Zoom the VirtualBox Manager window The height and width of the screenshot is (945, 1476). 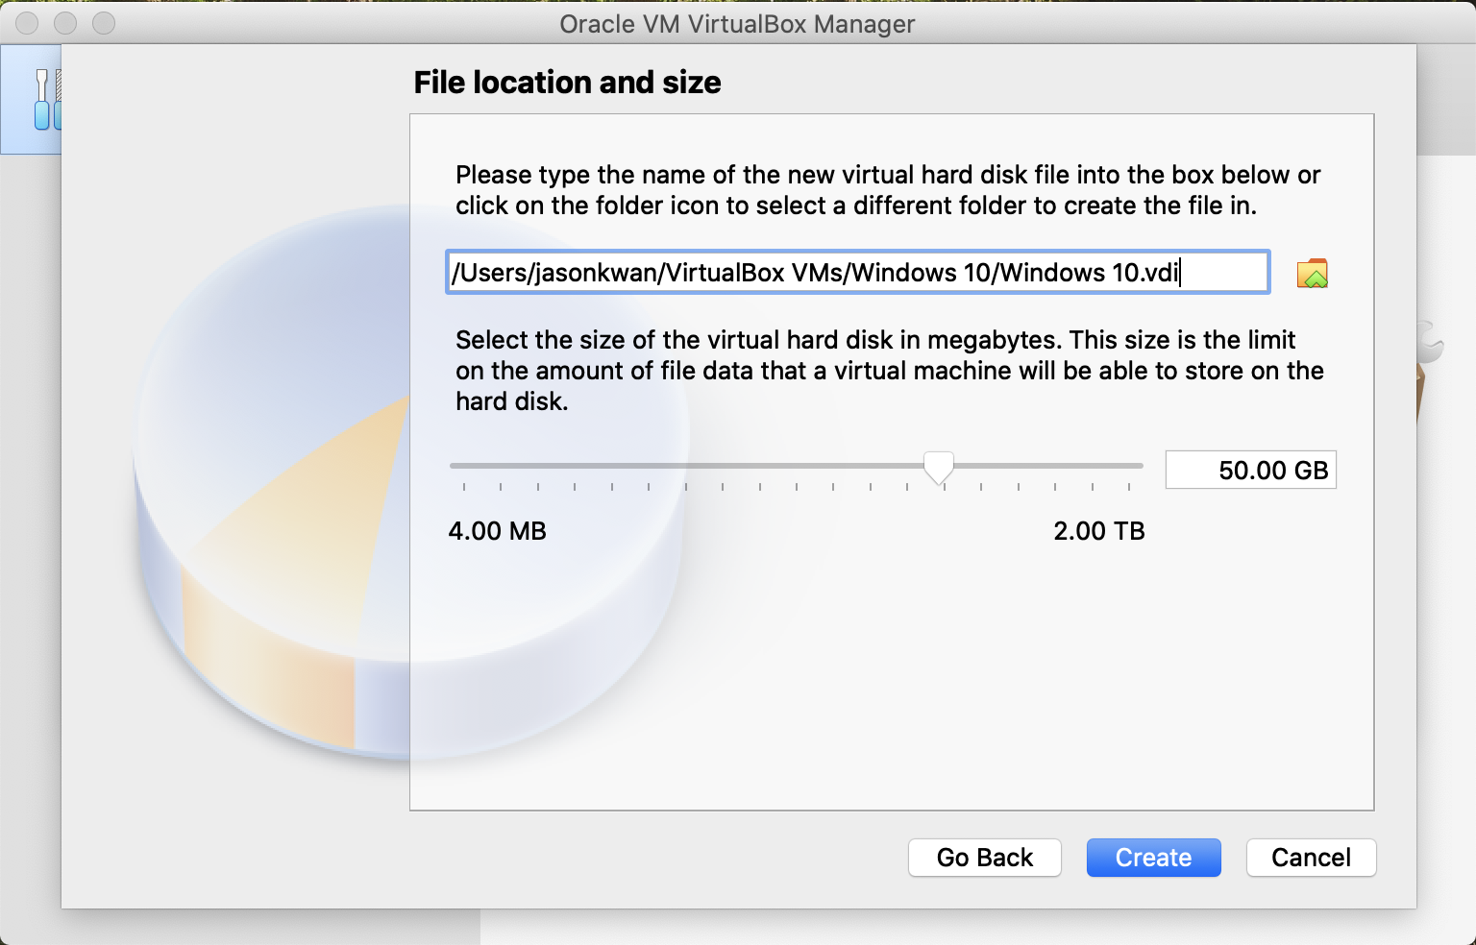point(104,23)
